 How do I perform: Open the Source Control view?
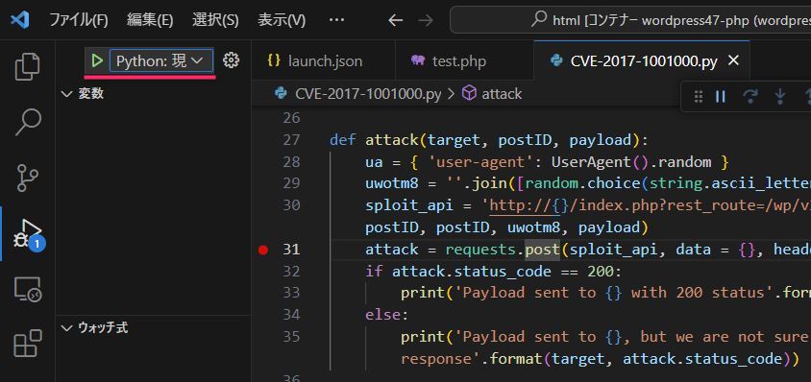[x=28, y=178]
